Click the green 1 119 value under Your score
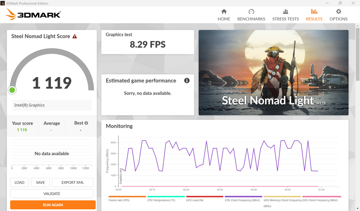The width and height of the screenshot is (360, 211). coord(22,130)
